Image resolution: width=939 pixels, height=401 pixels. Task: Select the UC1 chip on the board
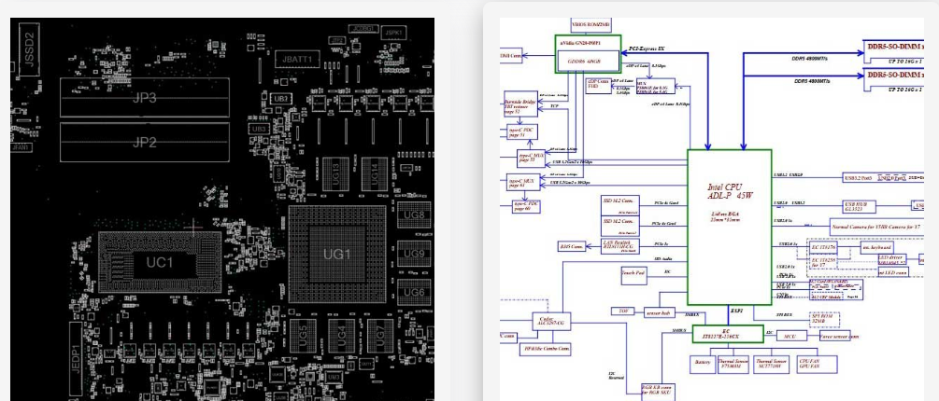click(x=159, y=262)
